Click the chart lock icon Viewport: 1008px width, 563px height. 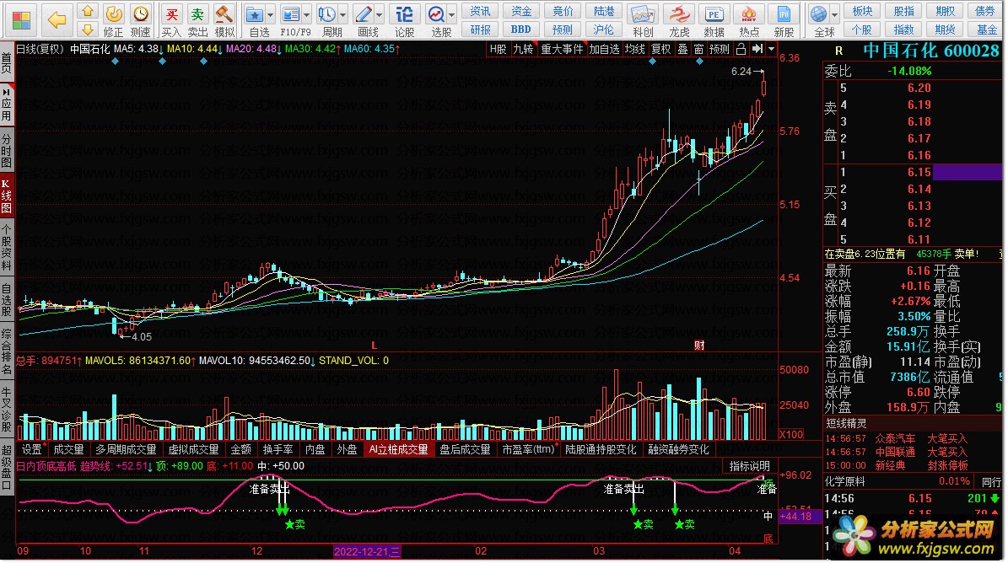coord(741,50)
